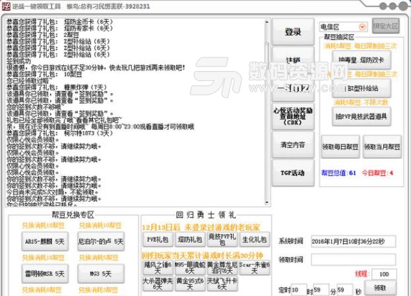Click the 系统时间 date field
This screenshot has width=411, height=296.
353,241
